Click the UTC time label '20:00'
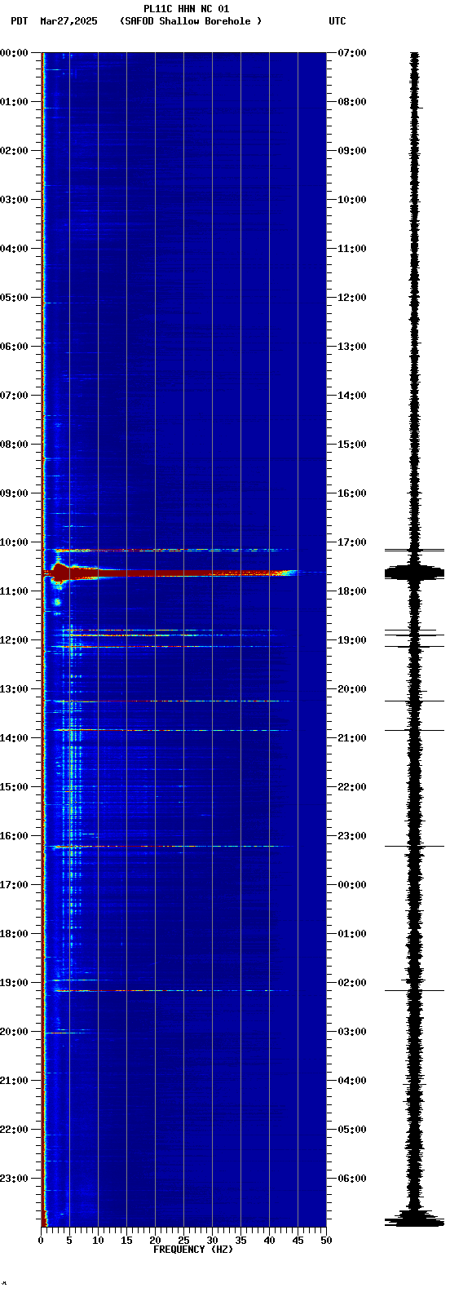Image resolution: width=450 pixels, height=1292 pixels. pos(352,689)
